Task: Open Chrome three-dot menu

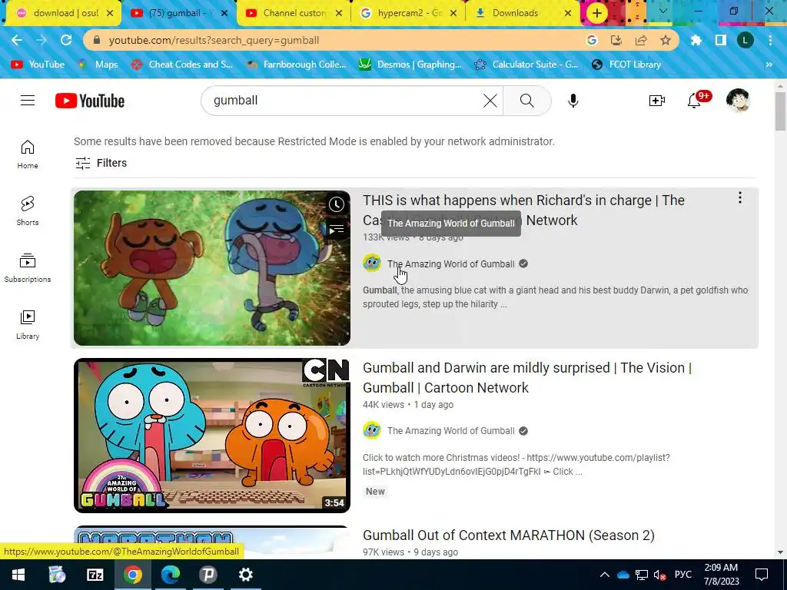Action: [x=770, y=40]
